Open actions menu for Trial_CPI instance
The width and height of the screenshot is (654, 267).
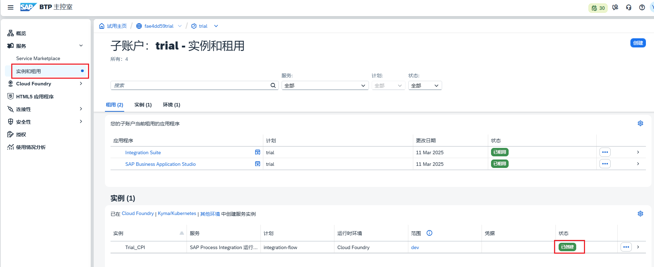click(x=626, y=247)
